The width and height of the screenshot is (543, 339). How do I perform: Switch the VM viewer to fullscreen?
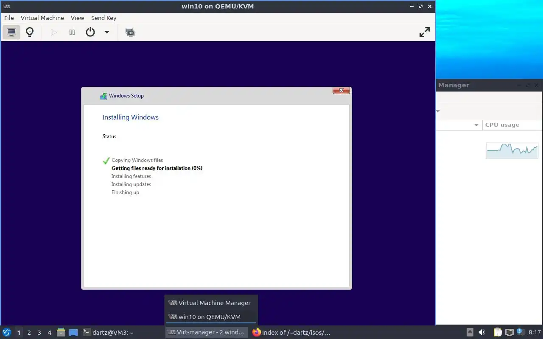pos(425,32)
